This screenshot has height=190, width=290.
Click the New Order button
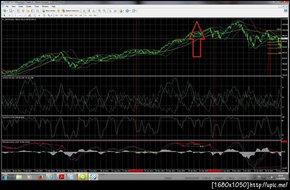point(49,11)
